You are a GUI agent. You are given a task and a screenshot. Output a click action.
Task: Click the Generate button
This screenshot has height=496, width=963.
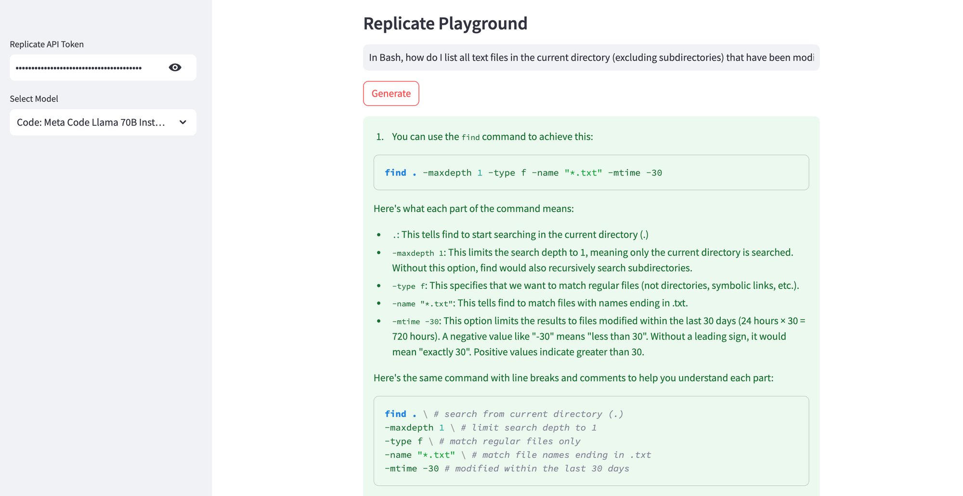[390, 93]
